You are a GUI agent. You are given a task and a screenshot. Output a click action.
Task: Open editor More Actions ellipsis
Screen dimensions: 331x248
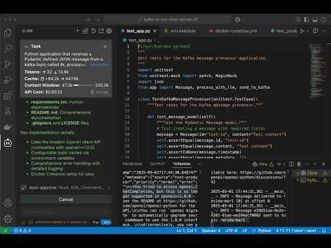(323, 31)
